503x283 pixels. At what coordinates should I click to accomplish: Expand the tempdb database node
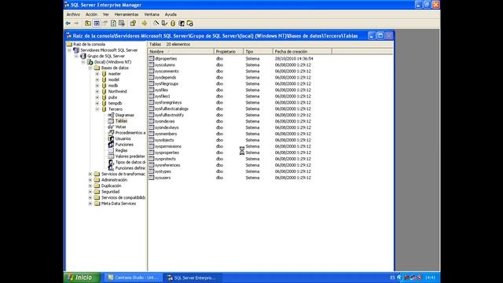[x=97, y=103]
